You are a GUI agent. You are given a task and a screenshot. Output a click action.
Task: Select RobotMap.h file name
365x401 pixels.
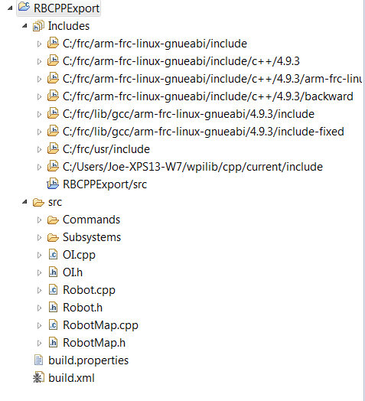(x=94, y=343)
